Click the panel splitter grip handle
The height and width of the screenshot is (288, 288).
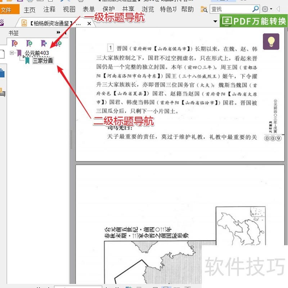[71, 140]
